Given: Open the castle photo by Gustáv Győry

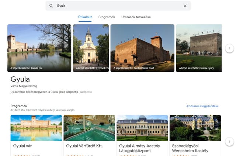Looking at the screenshot, I should click(199, 48).
